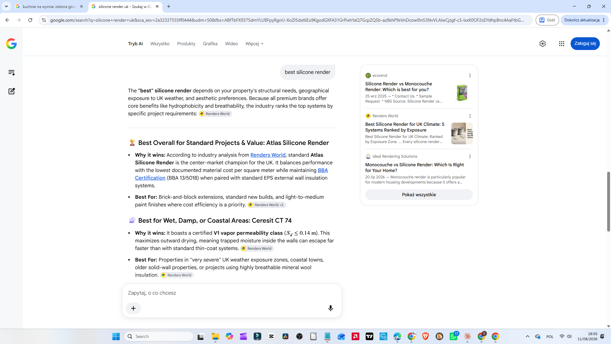This screenshot has height=344, width=611.
Task: Open options menu for Renders World source card
Action: pos(470,116)
